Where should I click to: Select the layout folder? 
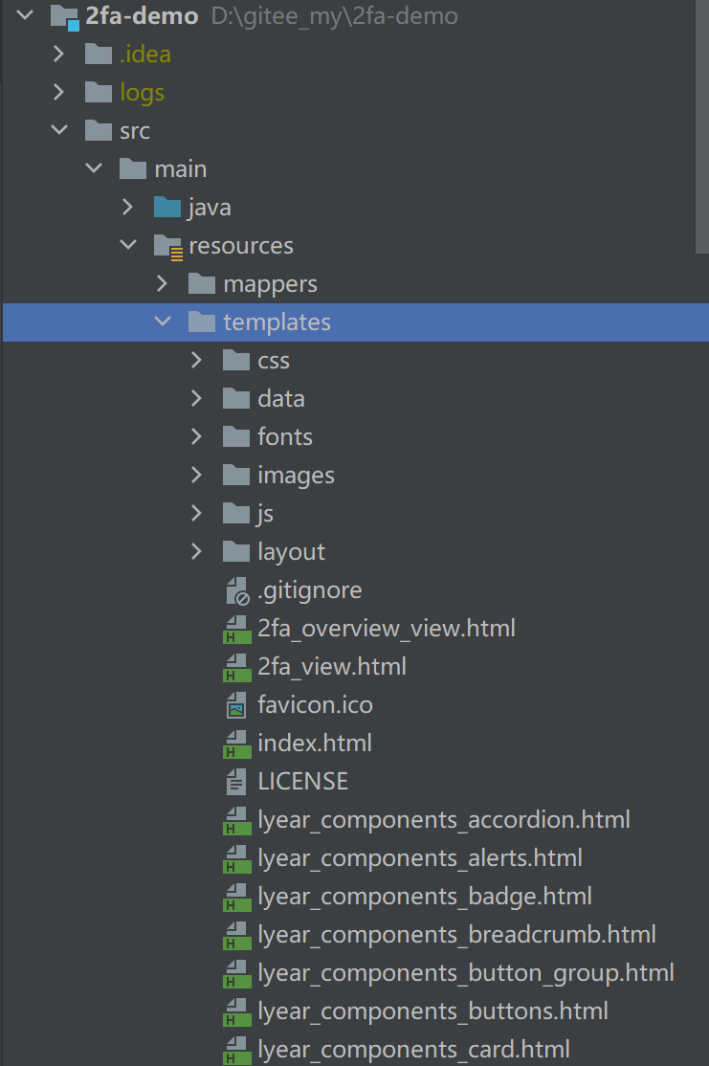pos(291,552)
